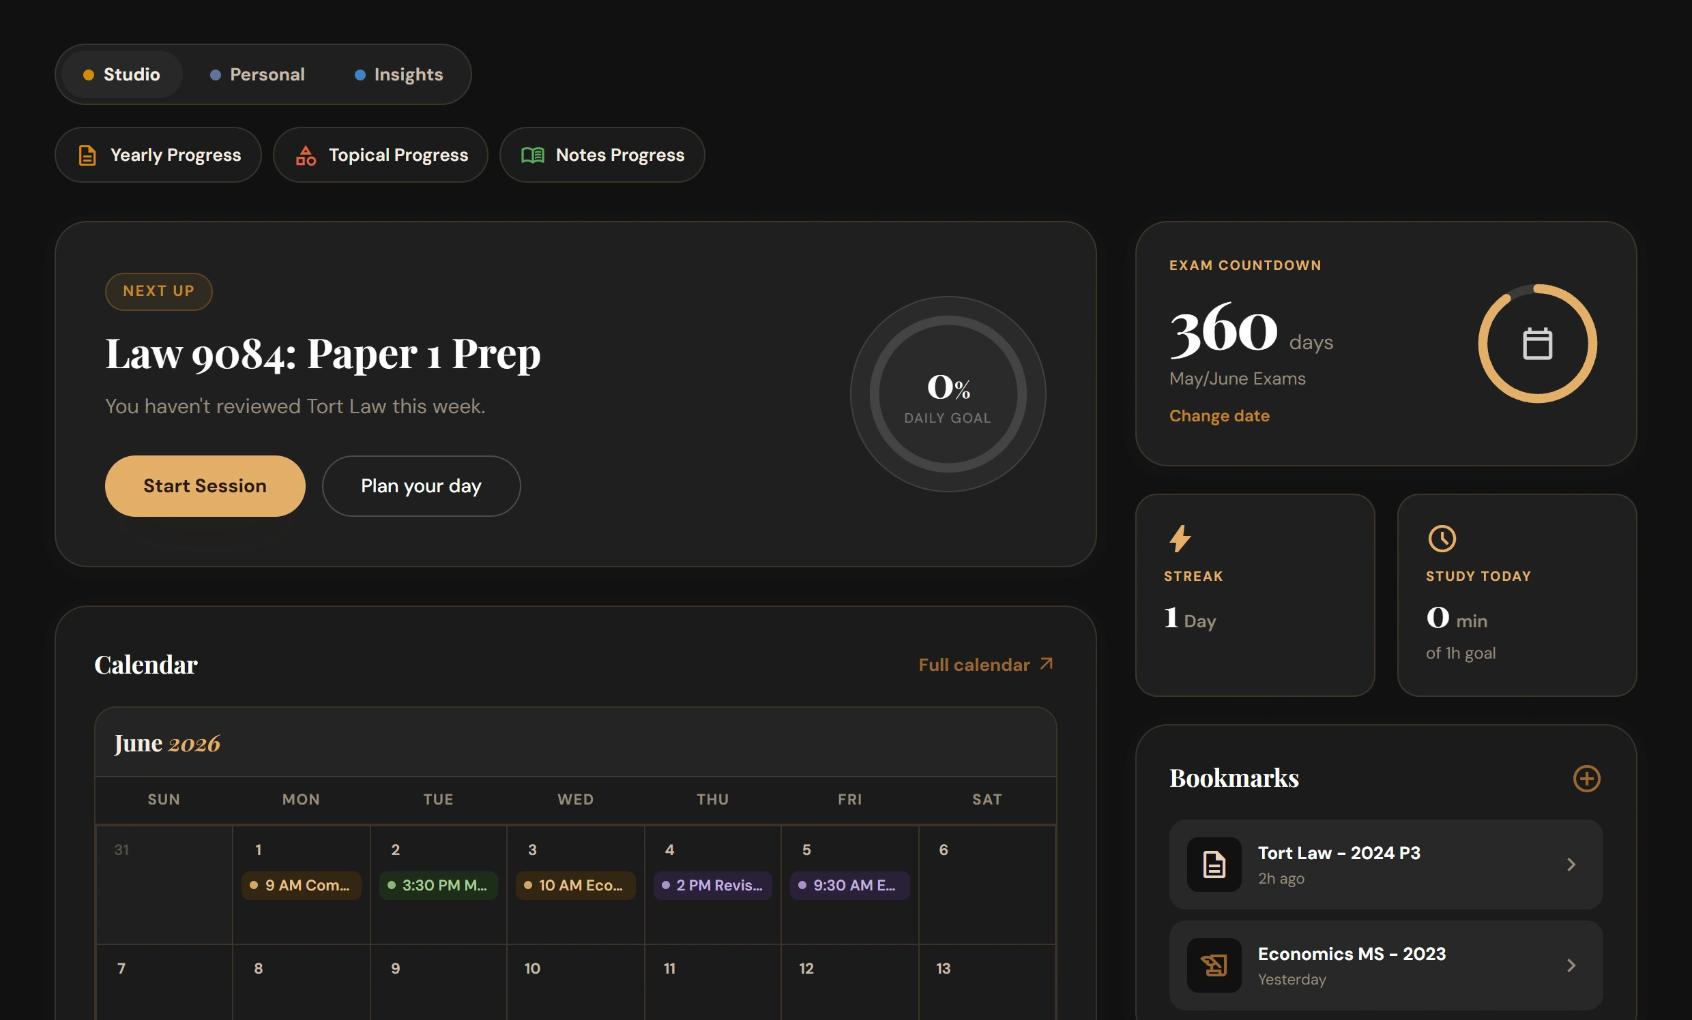Open the Insights tab
The height and width of the screenshot is (1020, 1692).
tap(398, 74)
